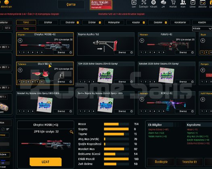Click upgrade arrow icon on Cheytac M200 card
The height and width of the screenshot is (169, 212).
20,41
